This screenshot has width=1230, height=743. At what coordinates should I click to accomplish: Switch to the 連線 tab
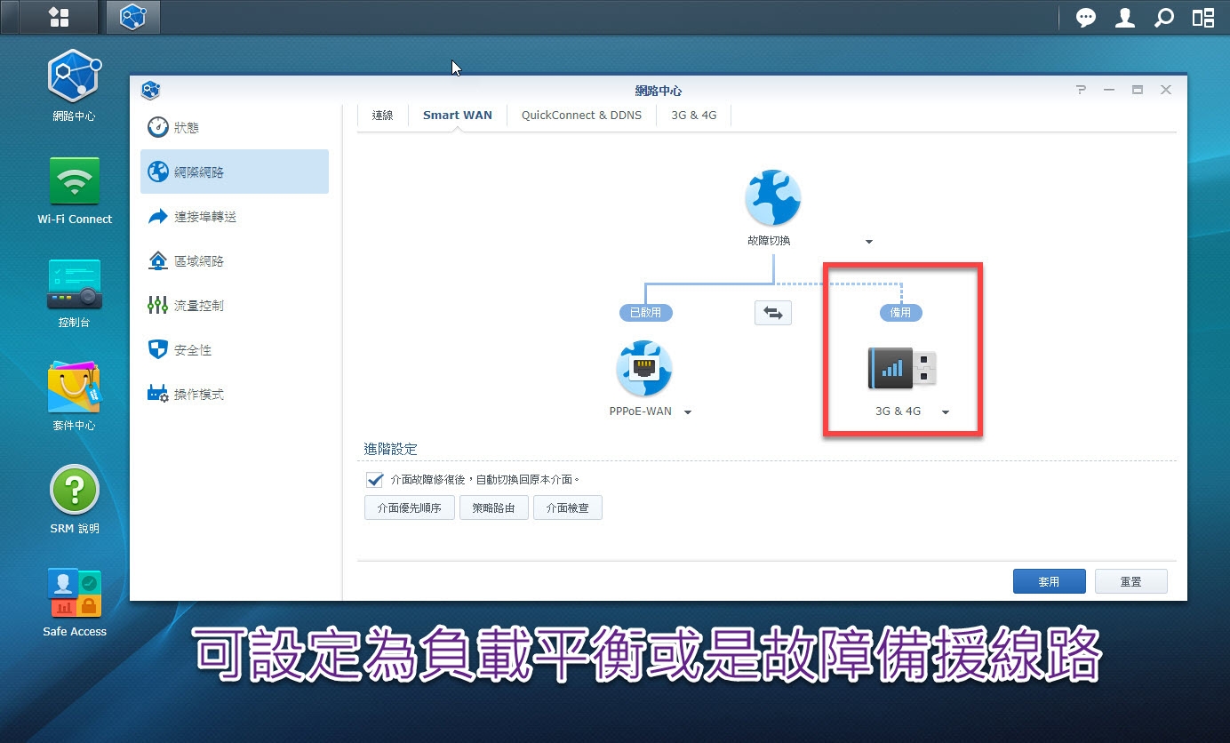point(383,116)
